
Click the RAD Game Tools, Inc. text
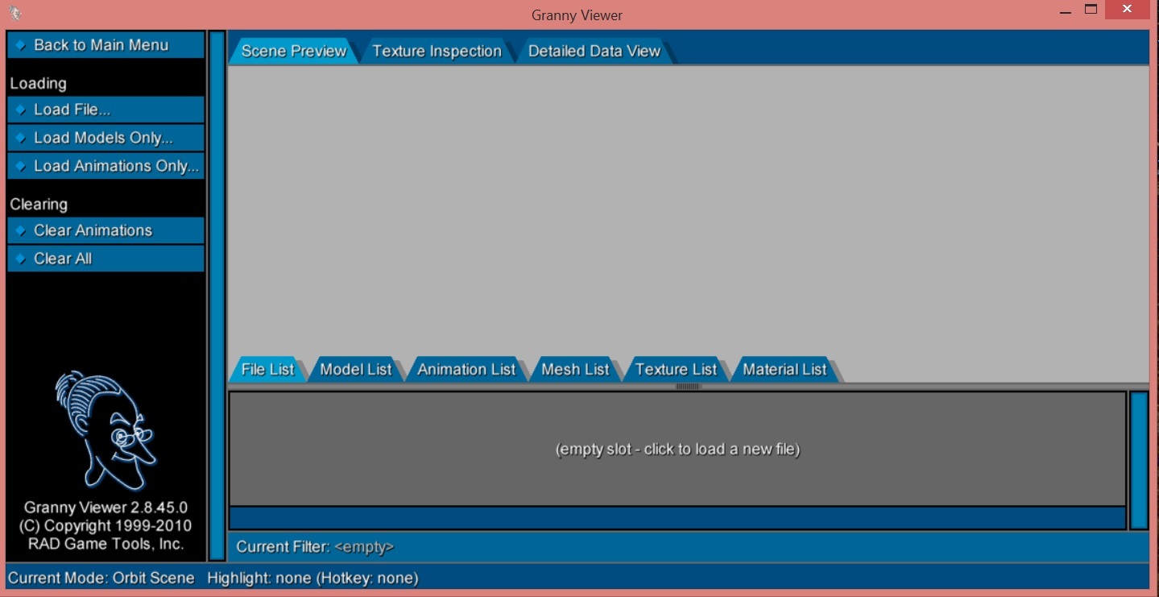106,544
